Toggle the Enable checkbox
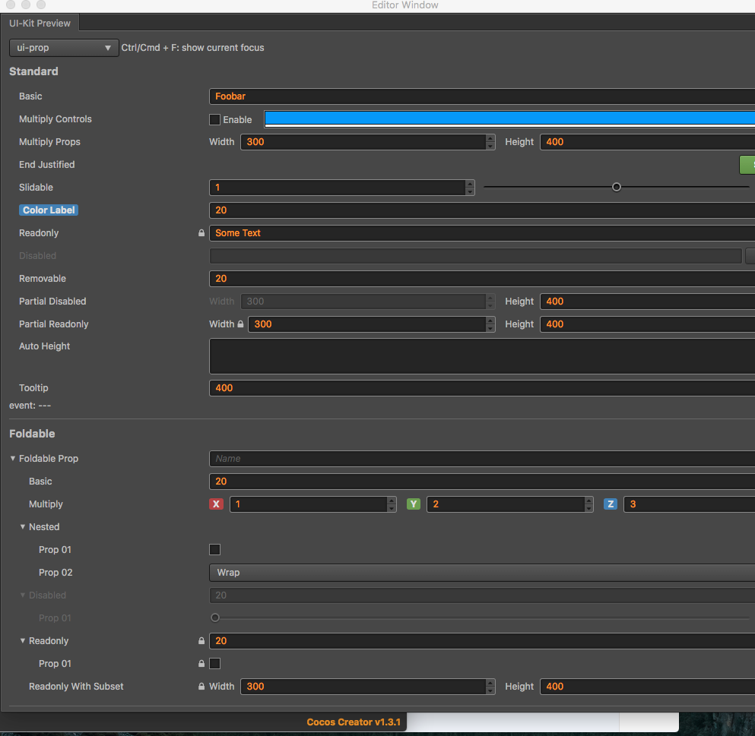This screenshot has height=736, width=755. coord(214,119)
